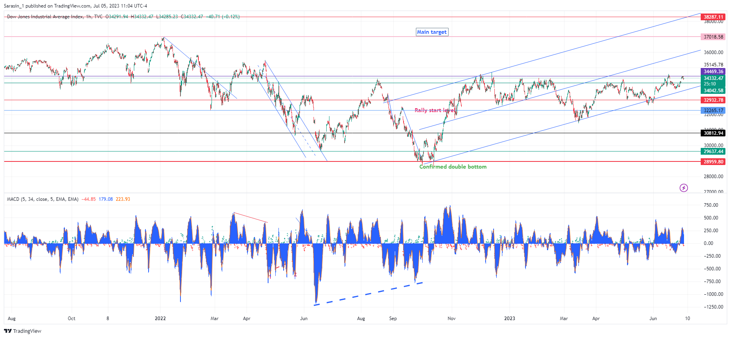The width and height of the screenshot is (731, 338).
Task: Select the red MACD value -44.85
Action: (x=89, y=199)
